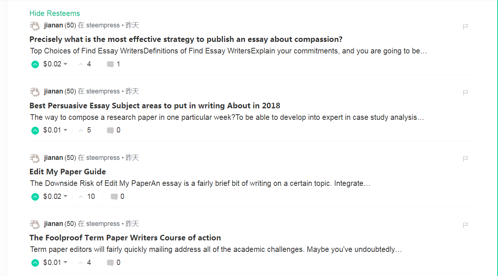
Task: Upvote the compassion essay post
Action: point(35,64)
